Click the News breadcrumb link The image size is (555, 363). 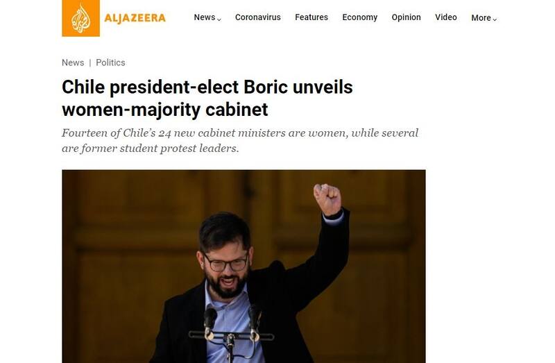73,62
